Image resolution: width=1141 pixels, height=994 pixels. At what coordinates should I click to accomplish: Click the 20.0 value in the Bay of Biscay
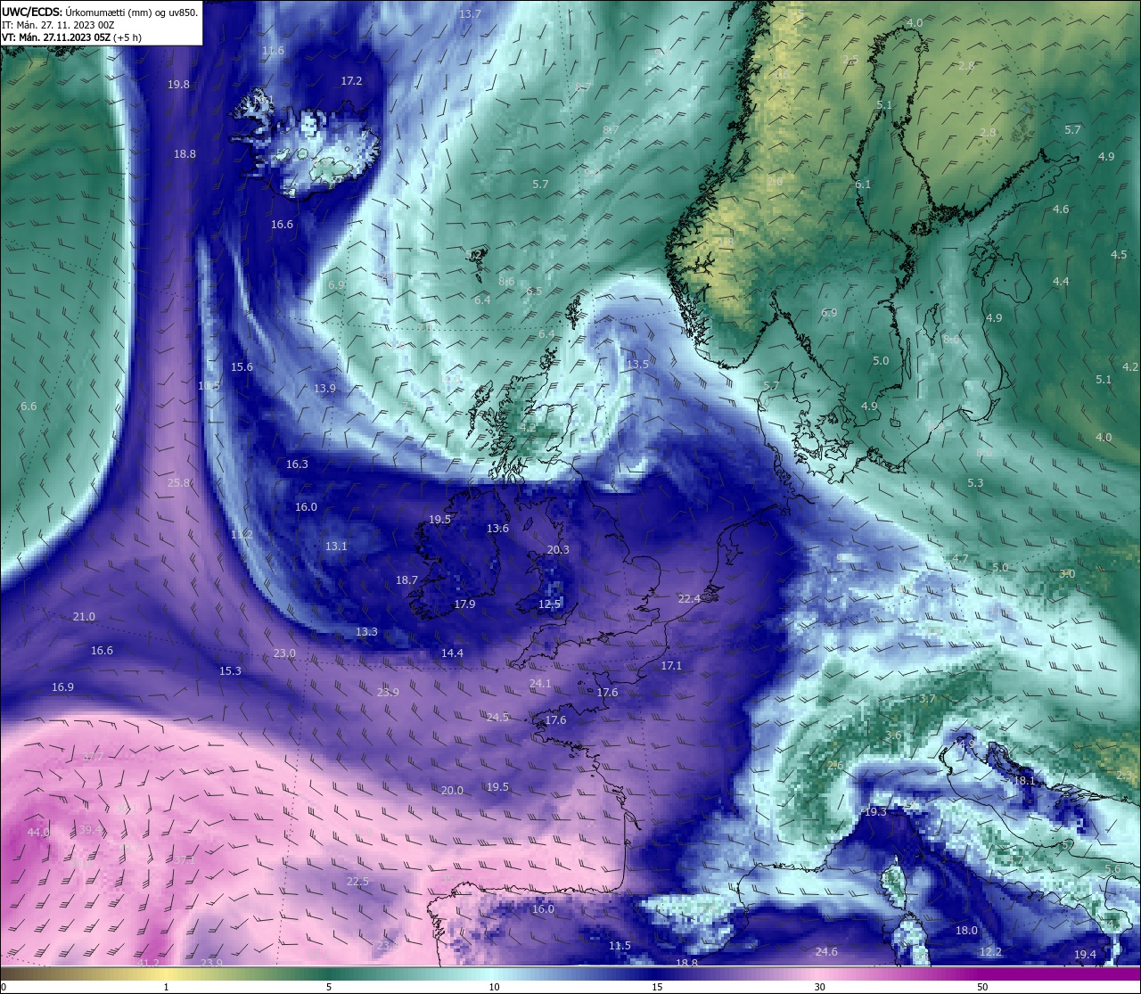tap(452, 791)
